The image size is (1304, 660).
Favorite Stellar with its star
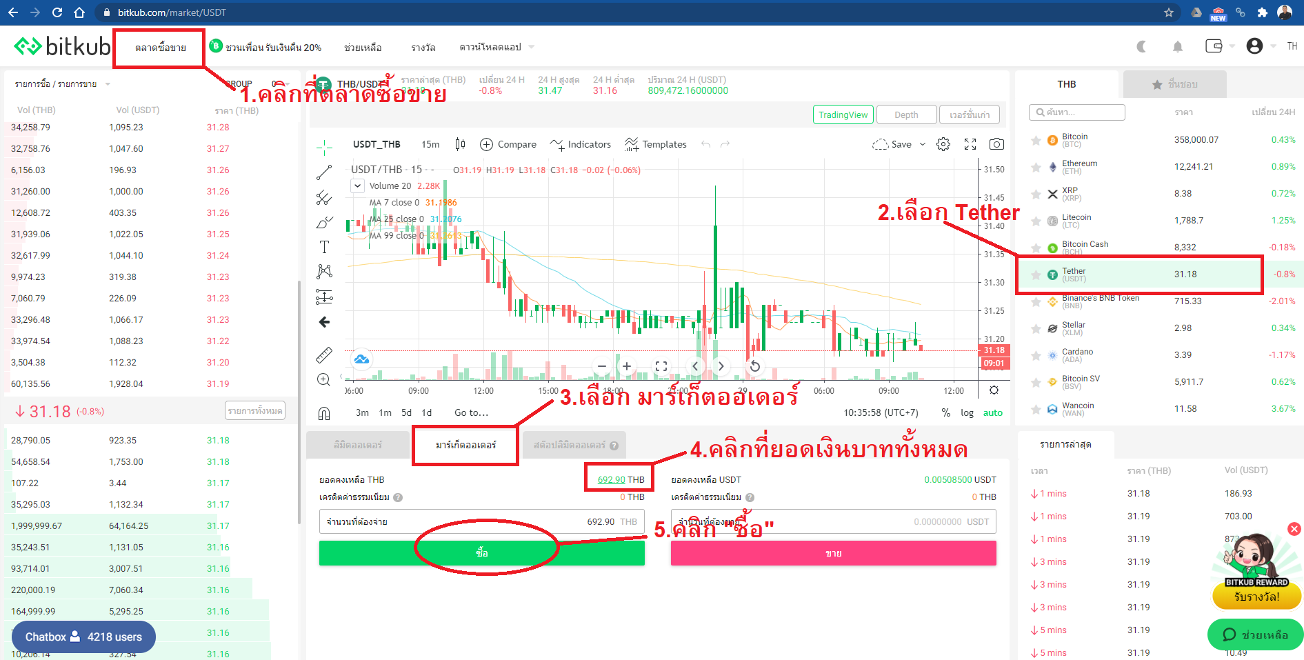click(1036, 328)
